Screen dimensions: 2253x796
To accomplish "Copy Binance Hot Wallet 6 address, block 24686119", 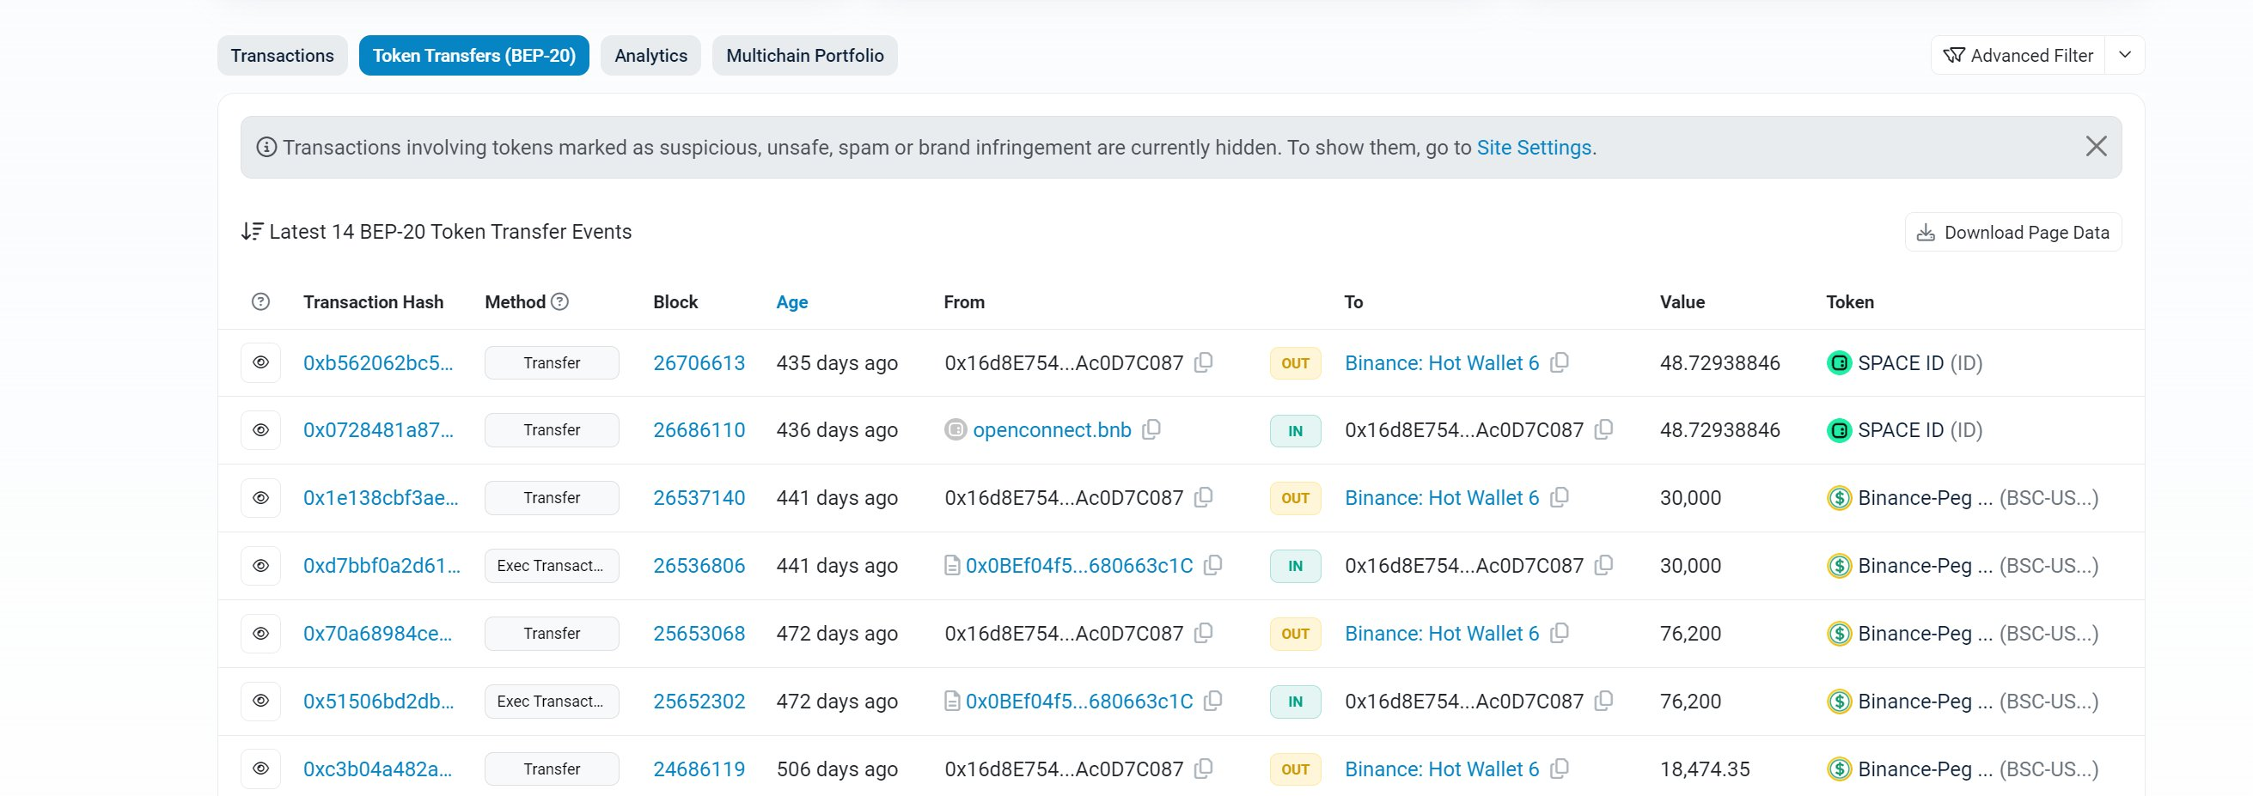I will click(1560, 767).
